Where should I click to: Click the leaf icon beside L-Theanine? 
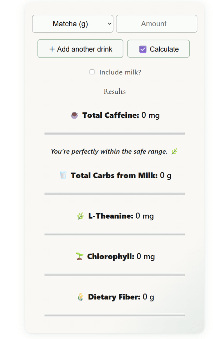pos(80,216)
